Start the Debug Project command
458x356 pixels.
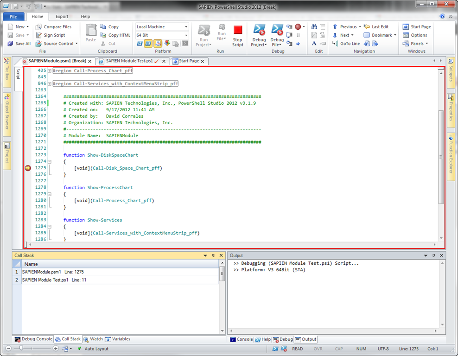(x=259, y=36)
